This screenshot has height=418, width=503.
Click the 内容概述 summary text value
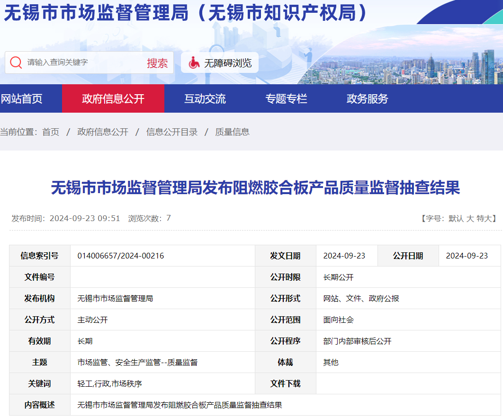tap(180, 405)
